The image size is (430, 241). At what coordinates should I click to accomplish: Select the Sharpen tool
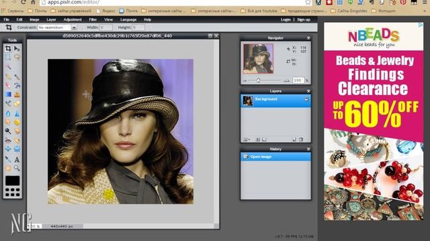click(17, 113)
